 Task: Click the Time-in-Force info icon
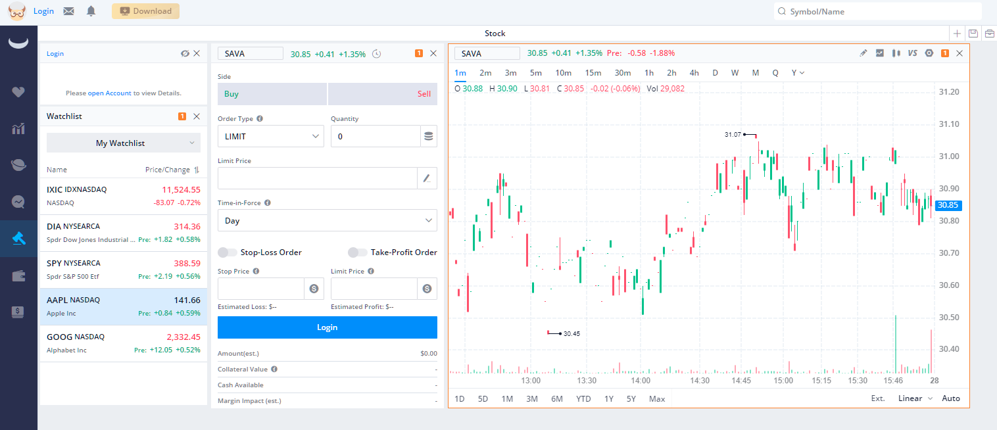point(268,203)
